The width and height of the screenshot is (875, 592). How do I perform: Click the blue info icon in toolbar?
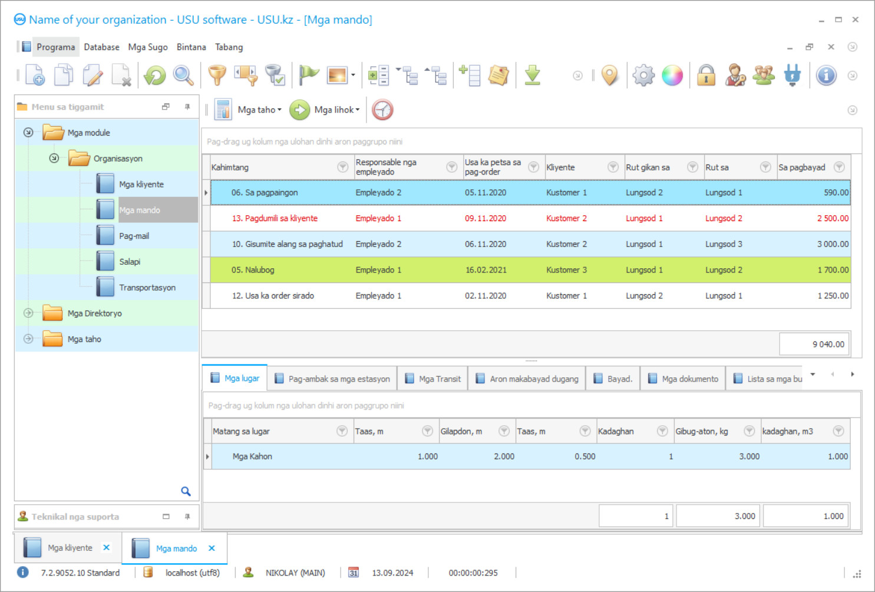click(x=826, y=75)
